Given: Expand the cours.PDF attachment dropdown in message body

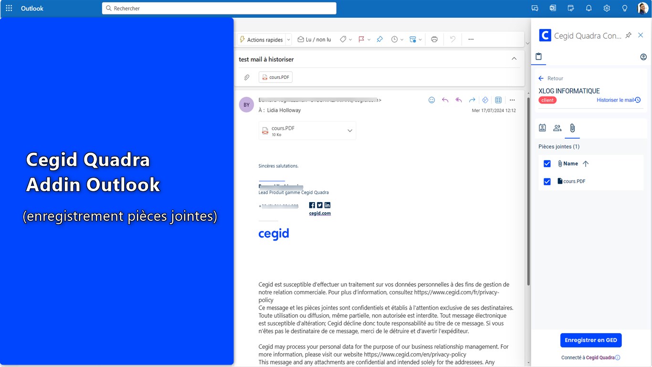Looking at the screenshot, I should [x=350, y=131].
